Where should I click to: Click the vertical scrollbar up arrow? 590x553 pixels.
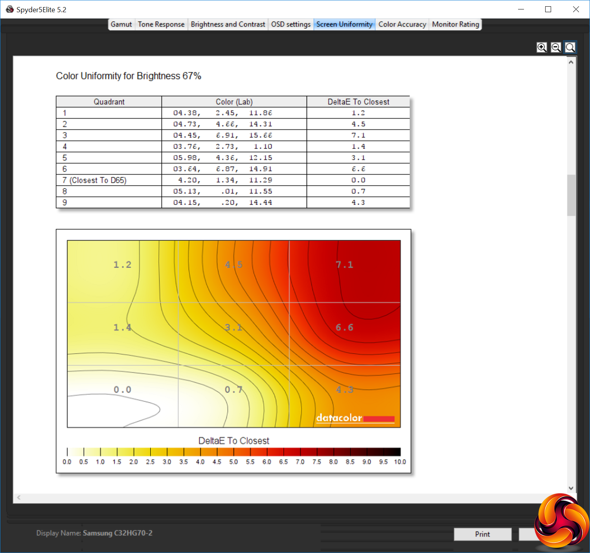click(571, 62)
